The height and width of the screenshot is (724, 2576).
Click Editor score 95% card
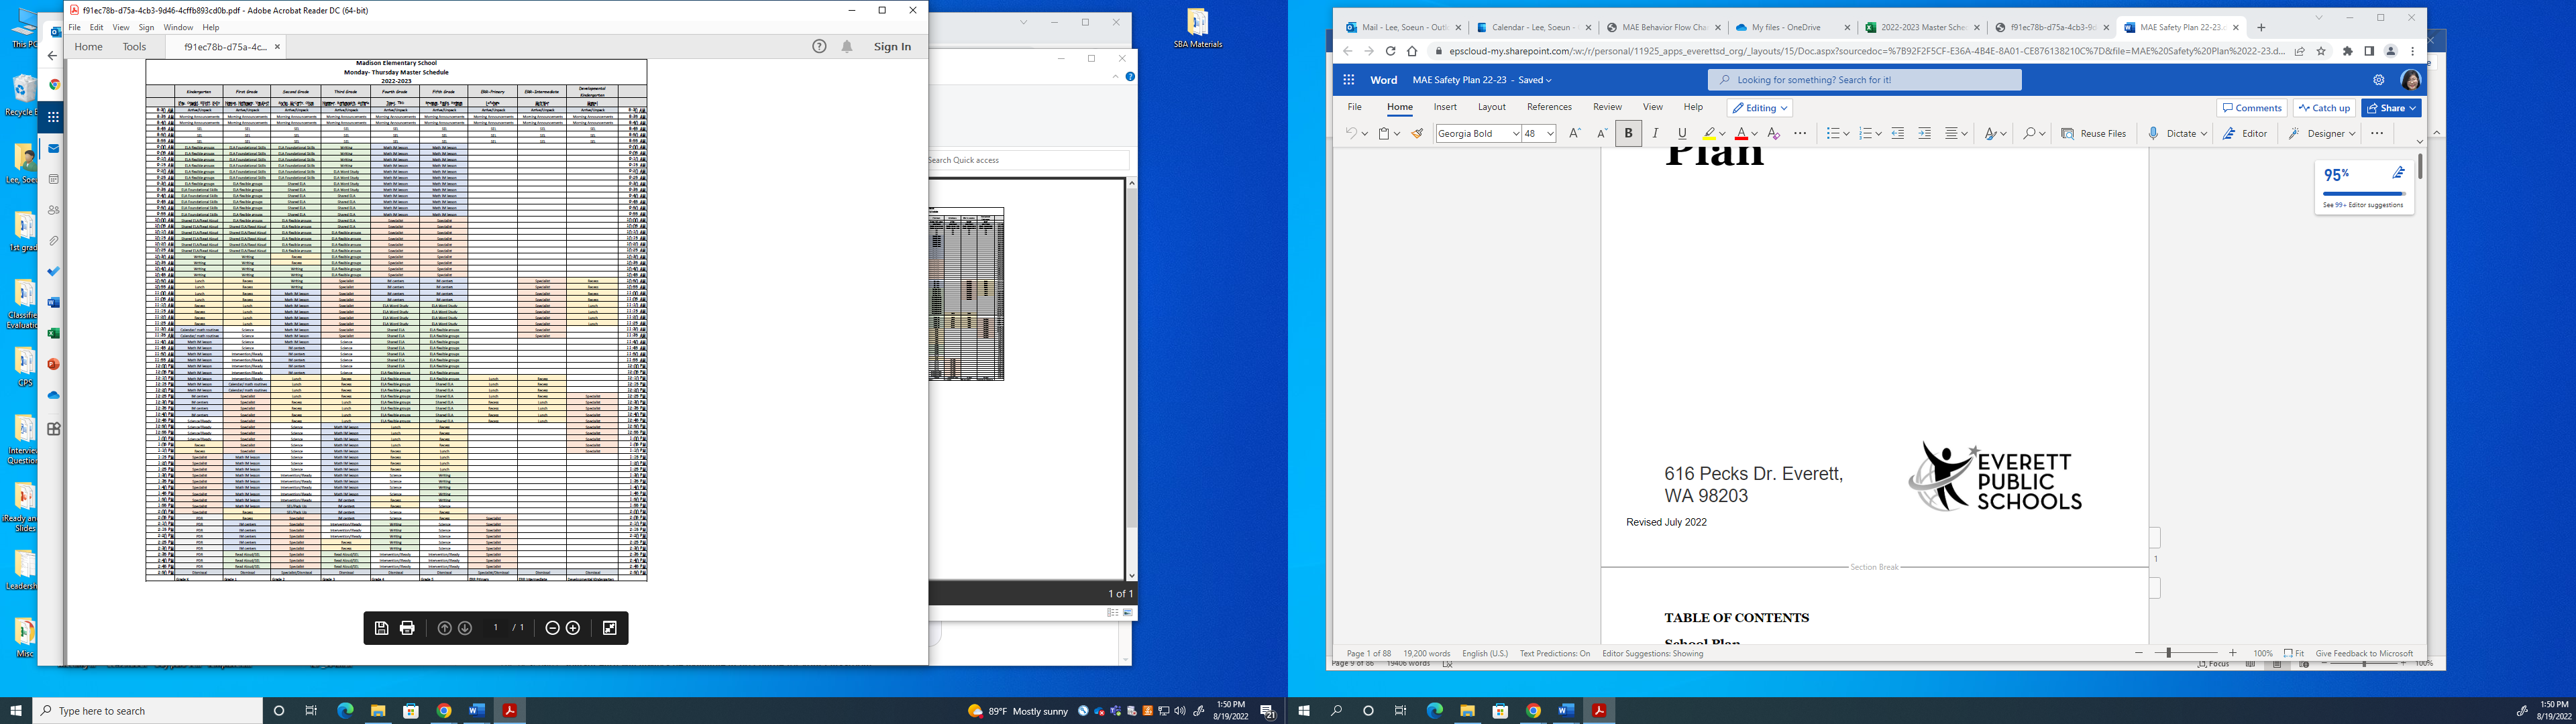tap(2364, 186)
